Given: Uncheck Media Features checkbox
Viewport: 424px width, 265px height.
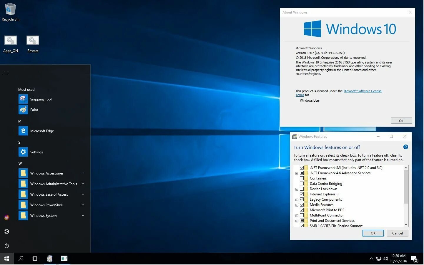Looking at the screenshot, I should (302, 205).
